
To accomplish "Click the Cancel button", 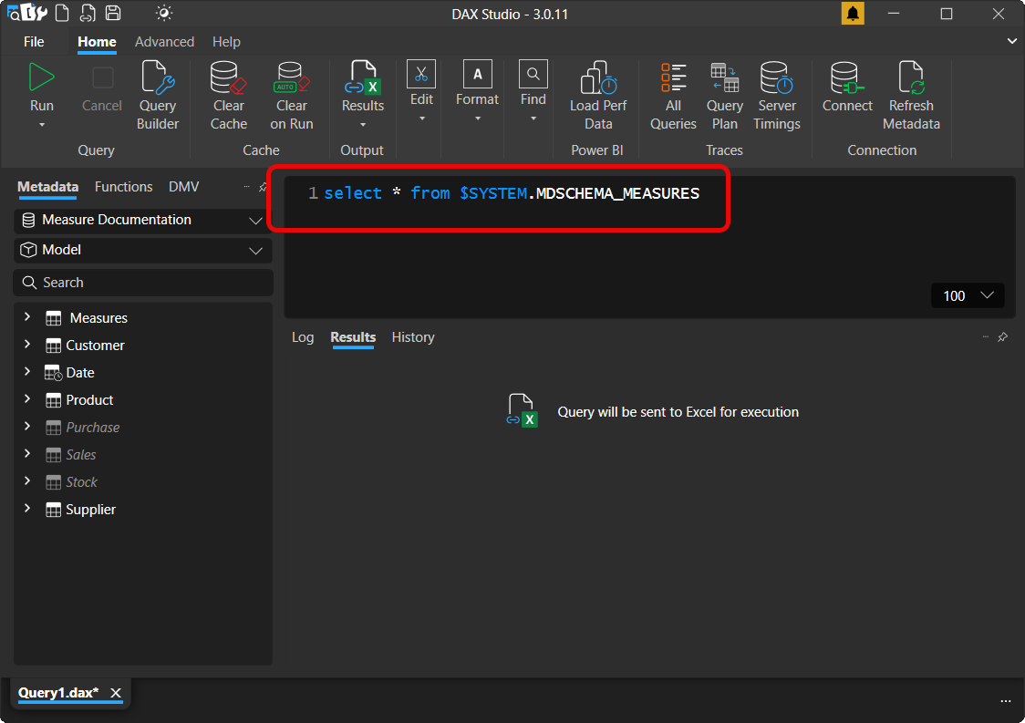I will click(102, 88).
